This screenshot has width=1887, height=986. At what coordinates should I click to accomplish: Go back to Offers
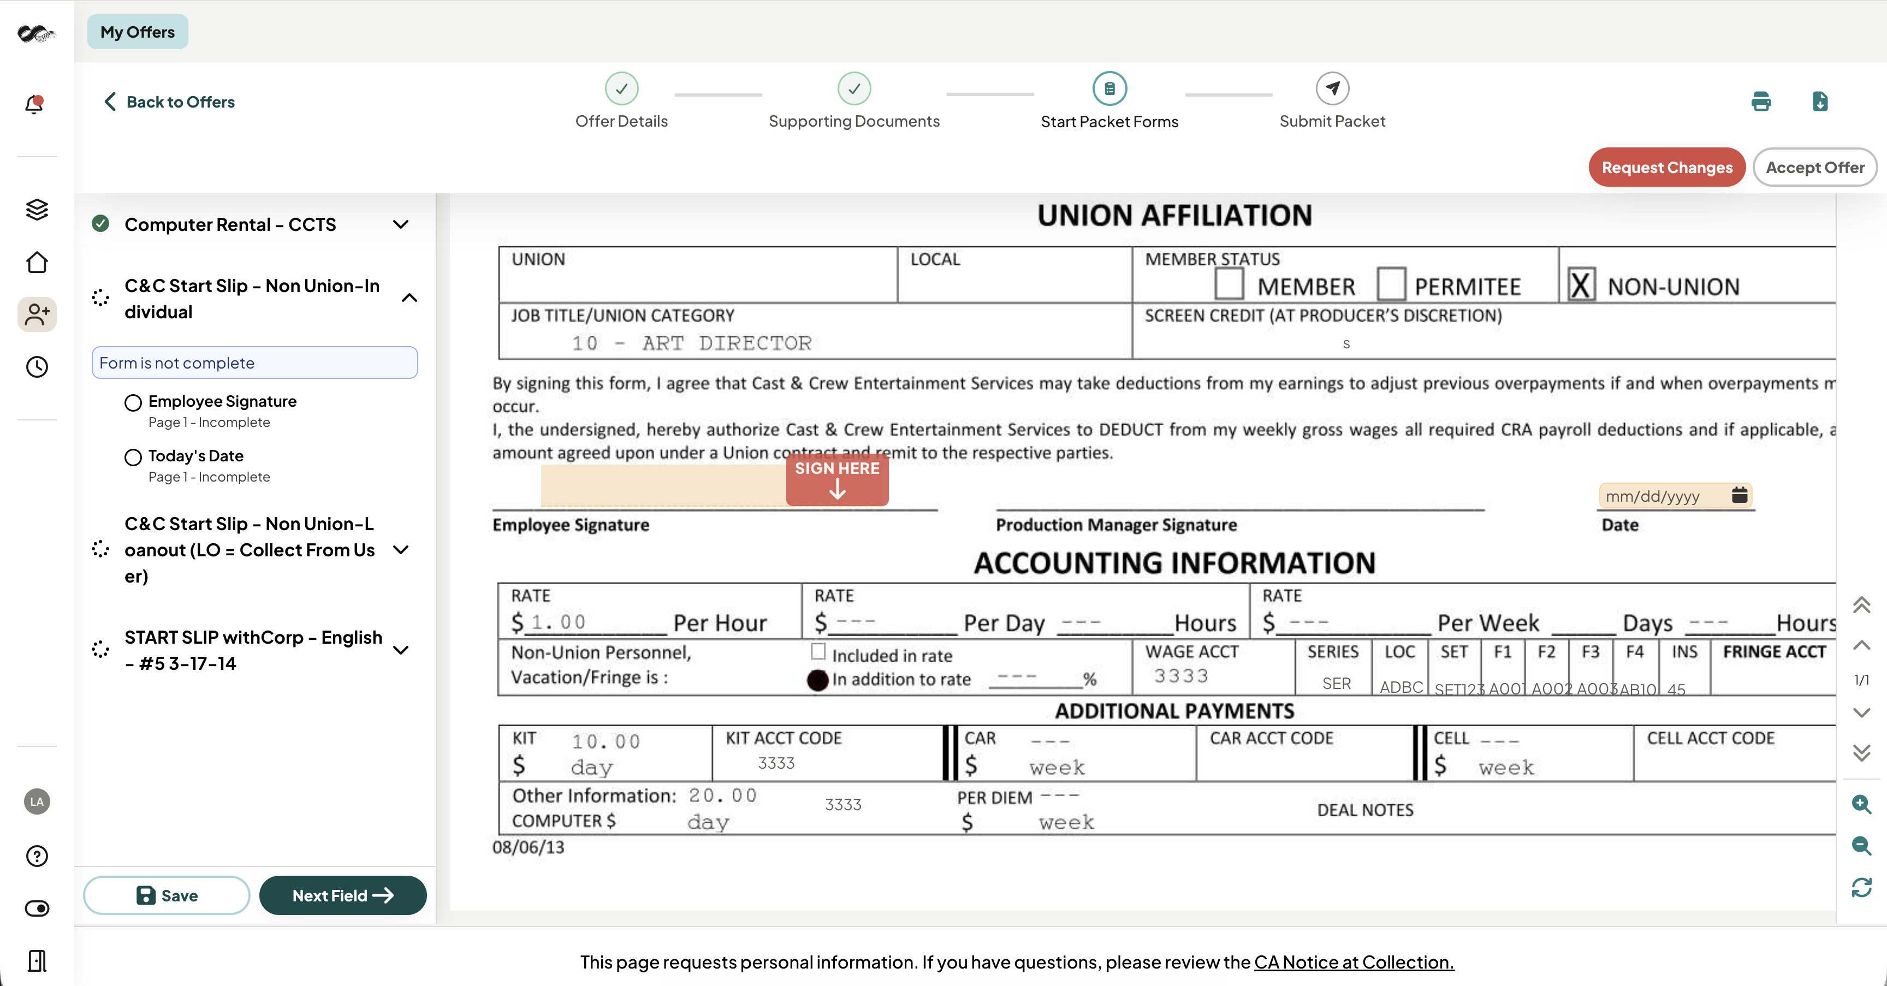169,102
